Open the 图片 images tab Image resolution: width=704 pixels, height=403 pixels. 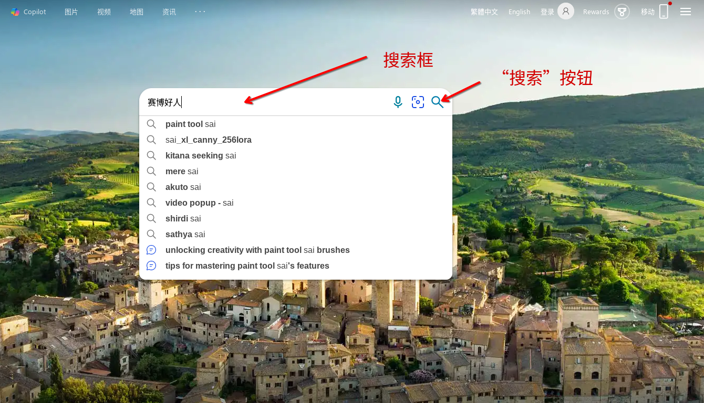point(71,12)
